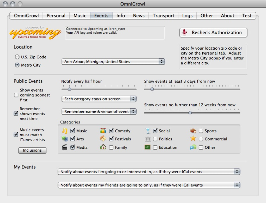Viewport: 266px width, 203px height.
Task: Switch to the Logs tab
Action: (x=187, y=16)
